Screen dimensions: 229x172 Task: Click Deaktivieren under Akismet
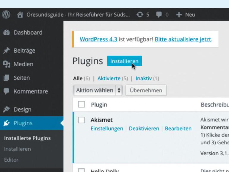pyautogui.click(x=144, y=129)
